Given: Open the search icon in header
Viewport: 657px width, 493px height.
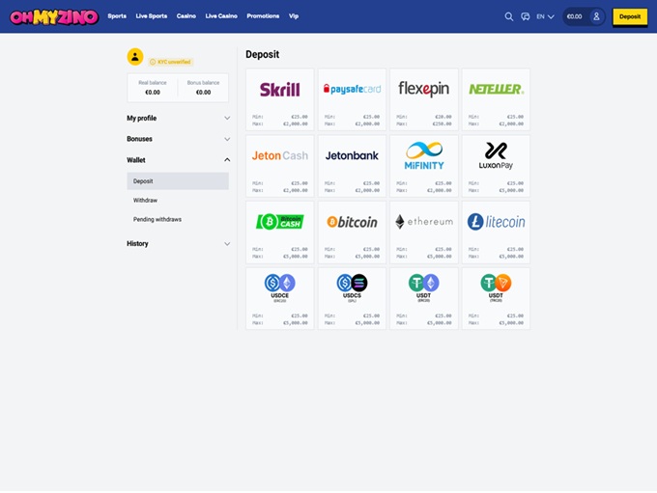Looking at the screenshot, I should pyautogui.click(x=509, y=16).
